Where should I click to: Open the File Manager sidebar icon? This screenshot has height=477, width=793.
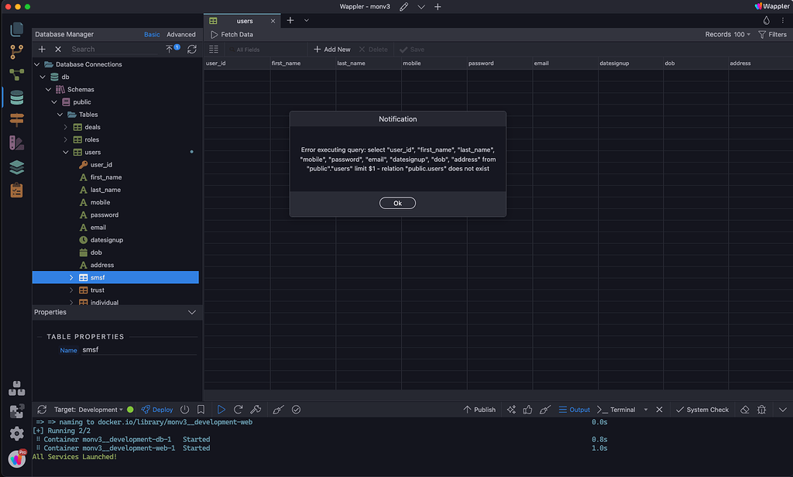tap(16, 30)
